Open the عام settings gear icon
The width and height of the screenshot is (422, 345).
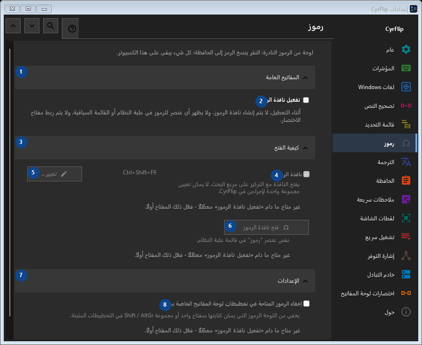pos(406,50)
